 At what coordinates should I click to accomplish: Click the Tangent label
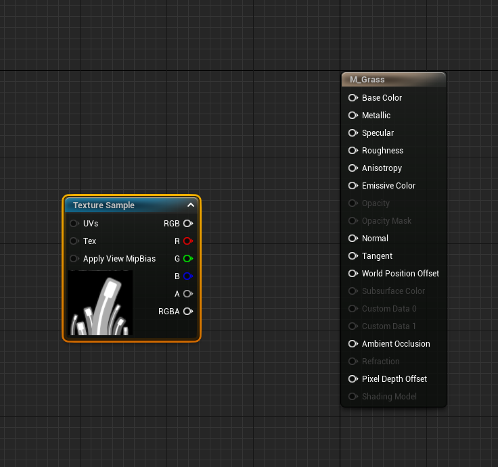(377, 256)
